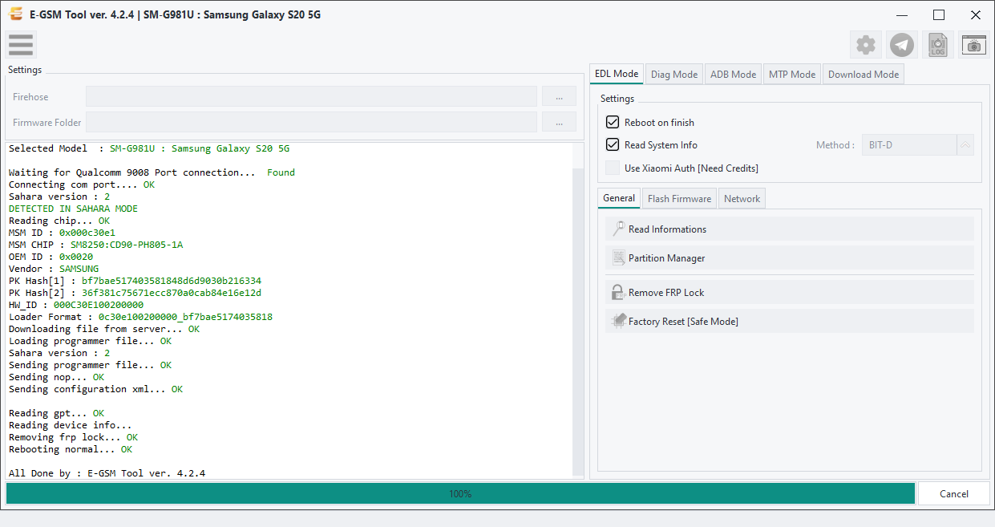Click DETECTED IN SAHARA MODE log line

[73, 209]
